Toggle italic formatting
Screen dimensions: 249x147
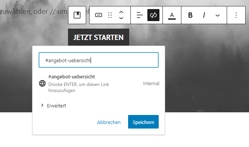tap(204, 15)
